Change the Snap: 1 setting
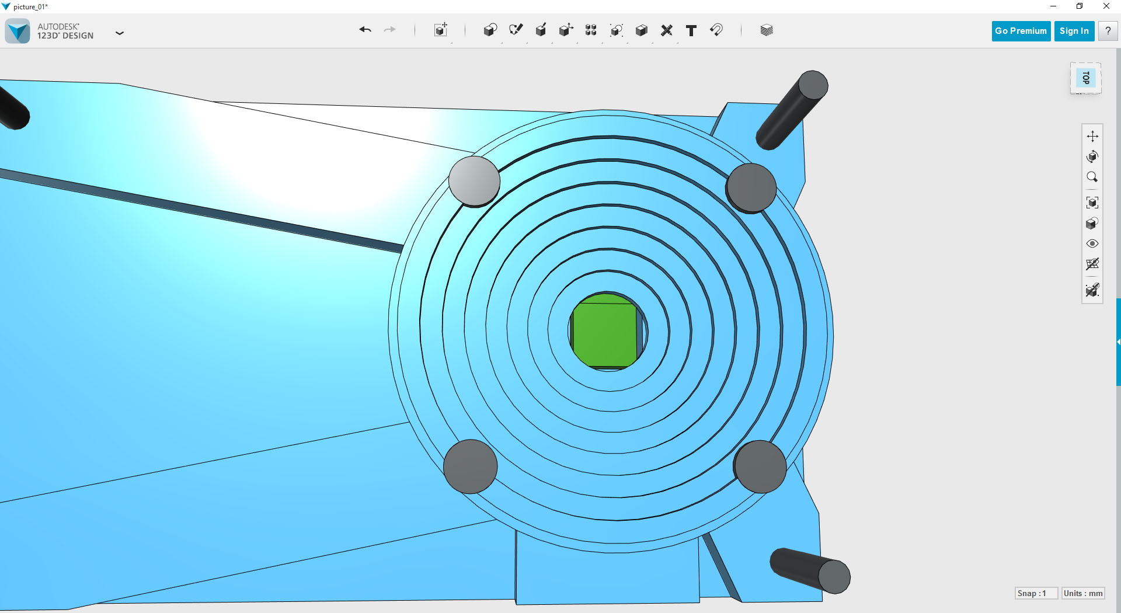The image size is (1121, 613). (1036, 593)
